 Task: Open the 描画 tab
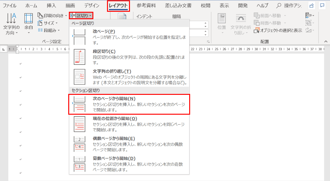click(x=70, y=6)
